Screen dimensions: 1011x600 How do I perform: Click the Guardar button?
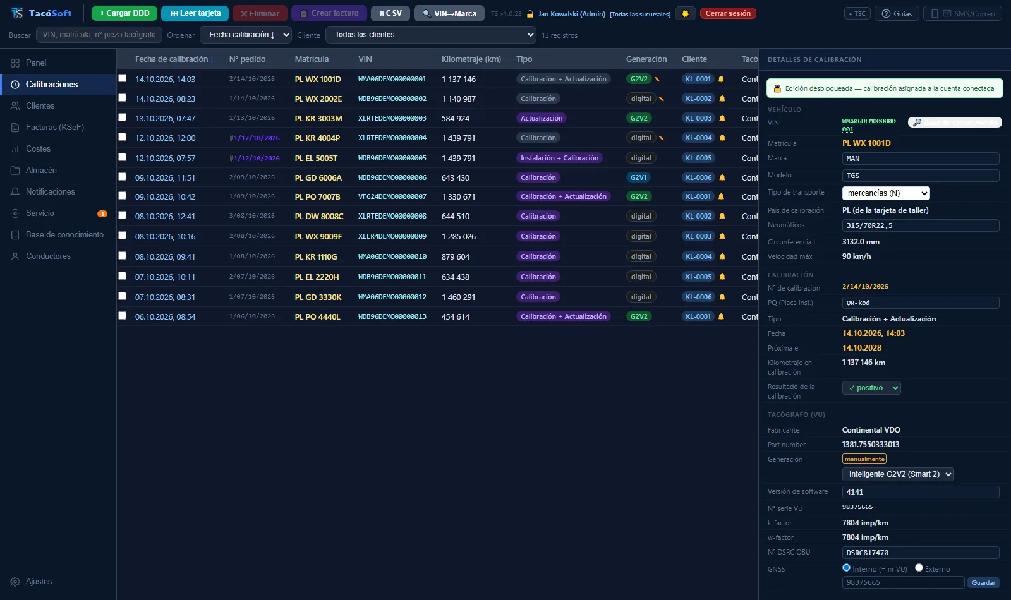[x=983, y=583]
